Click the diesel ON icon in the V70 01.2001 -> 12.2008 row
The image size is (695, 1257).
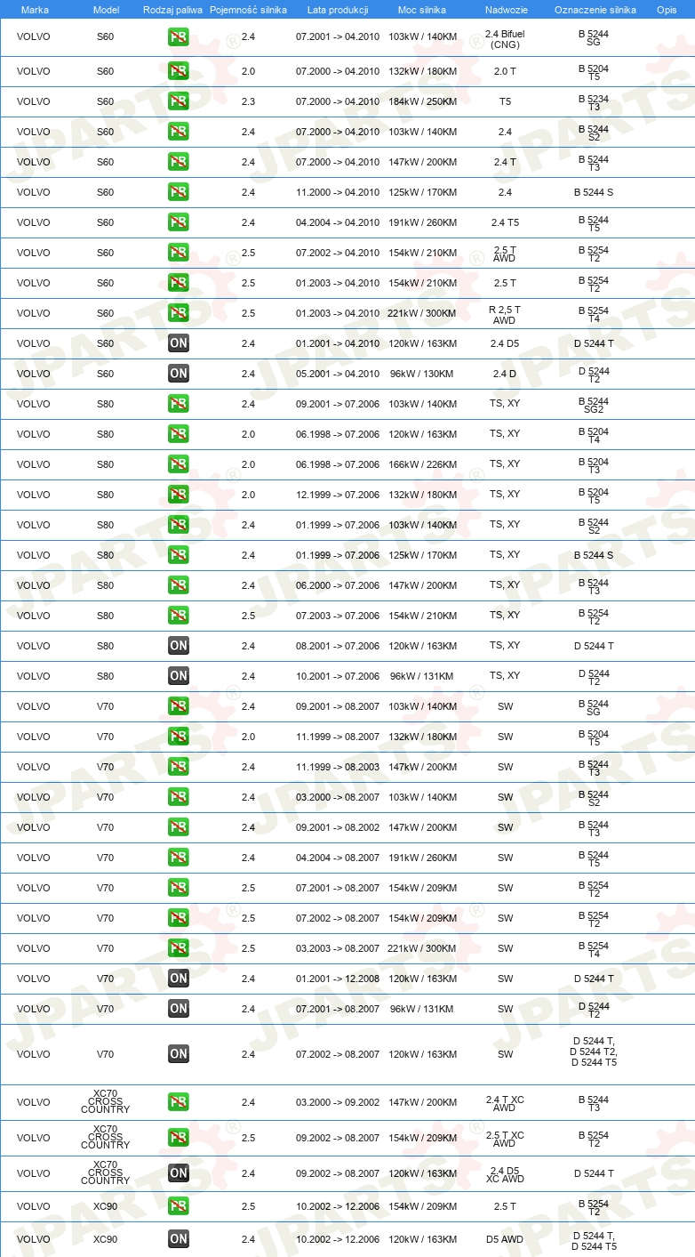point(179,979)
